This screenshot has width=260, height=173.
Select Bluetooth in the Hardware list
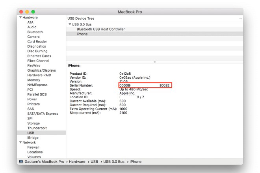(35, 32)
